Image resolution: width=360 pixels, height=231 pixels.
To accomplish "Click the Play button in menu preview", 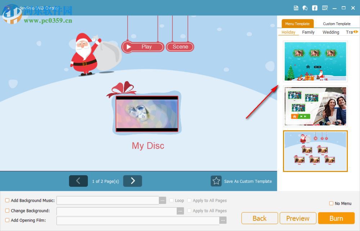I will click(x=143, y=47).
